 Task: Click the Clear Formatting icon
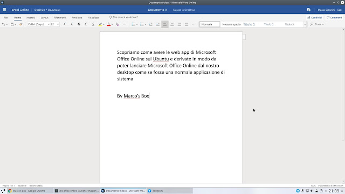click(118, 24)
